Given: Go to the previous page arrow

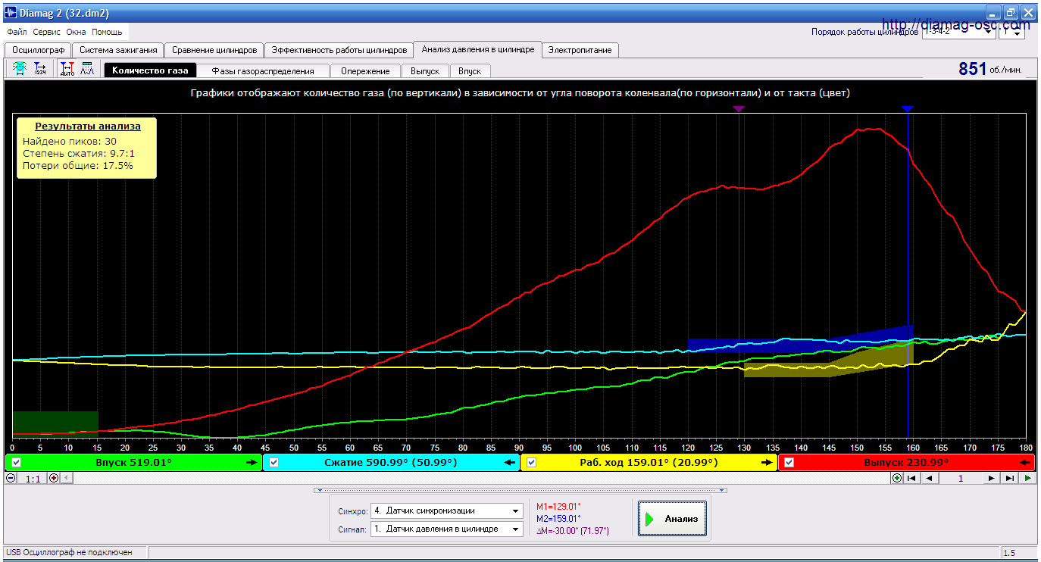Looking at the screenshot, I should click(x=929, y=478).
